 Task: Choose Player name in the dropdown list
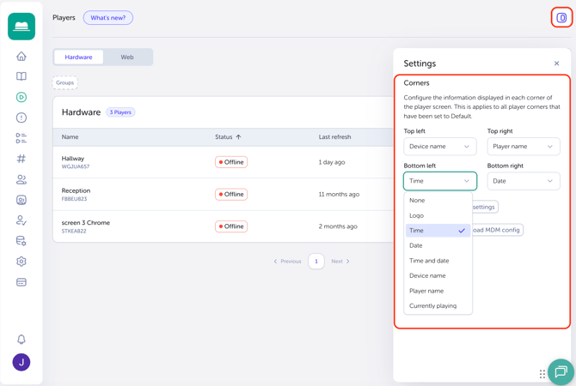[x=438, y=291]
